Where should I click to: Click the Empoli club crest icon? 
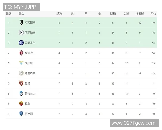click(x=21, y=114)
